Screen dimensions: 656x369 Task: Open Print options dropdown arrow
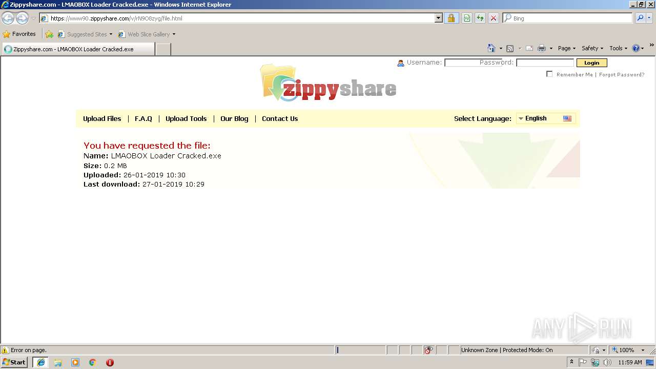[551, 48]
